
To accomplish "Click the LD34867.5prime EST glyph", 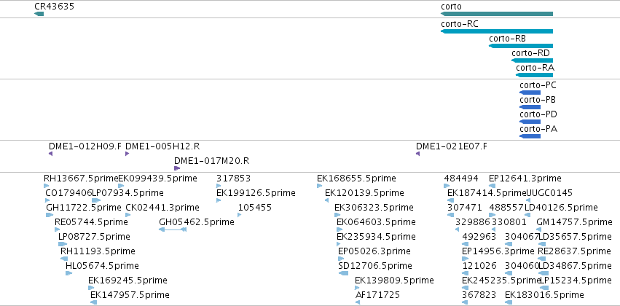I will tap(544, 274).
